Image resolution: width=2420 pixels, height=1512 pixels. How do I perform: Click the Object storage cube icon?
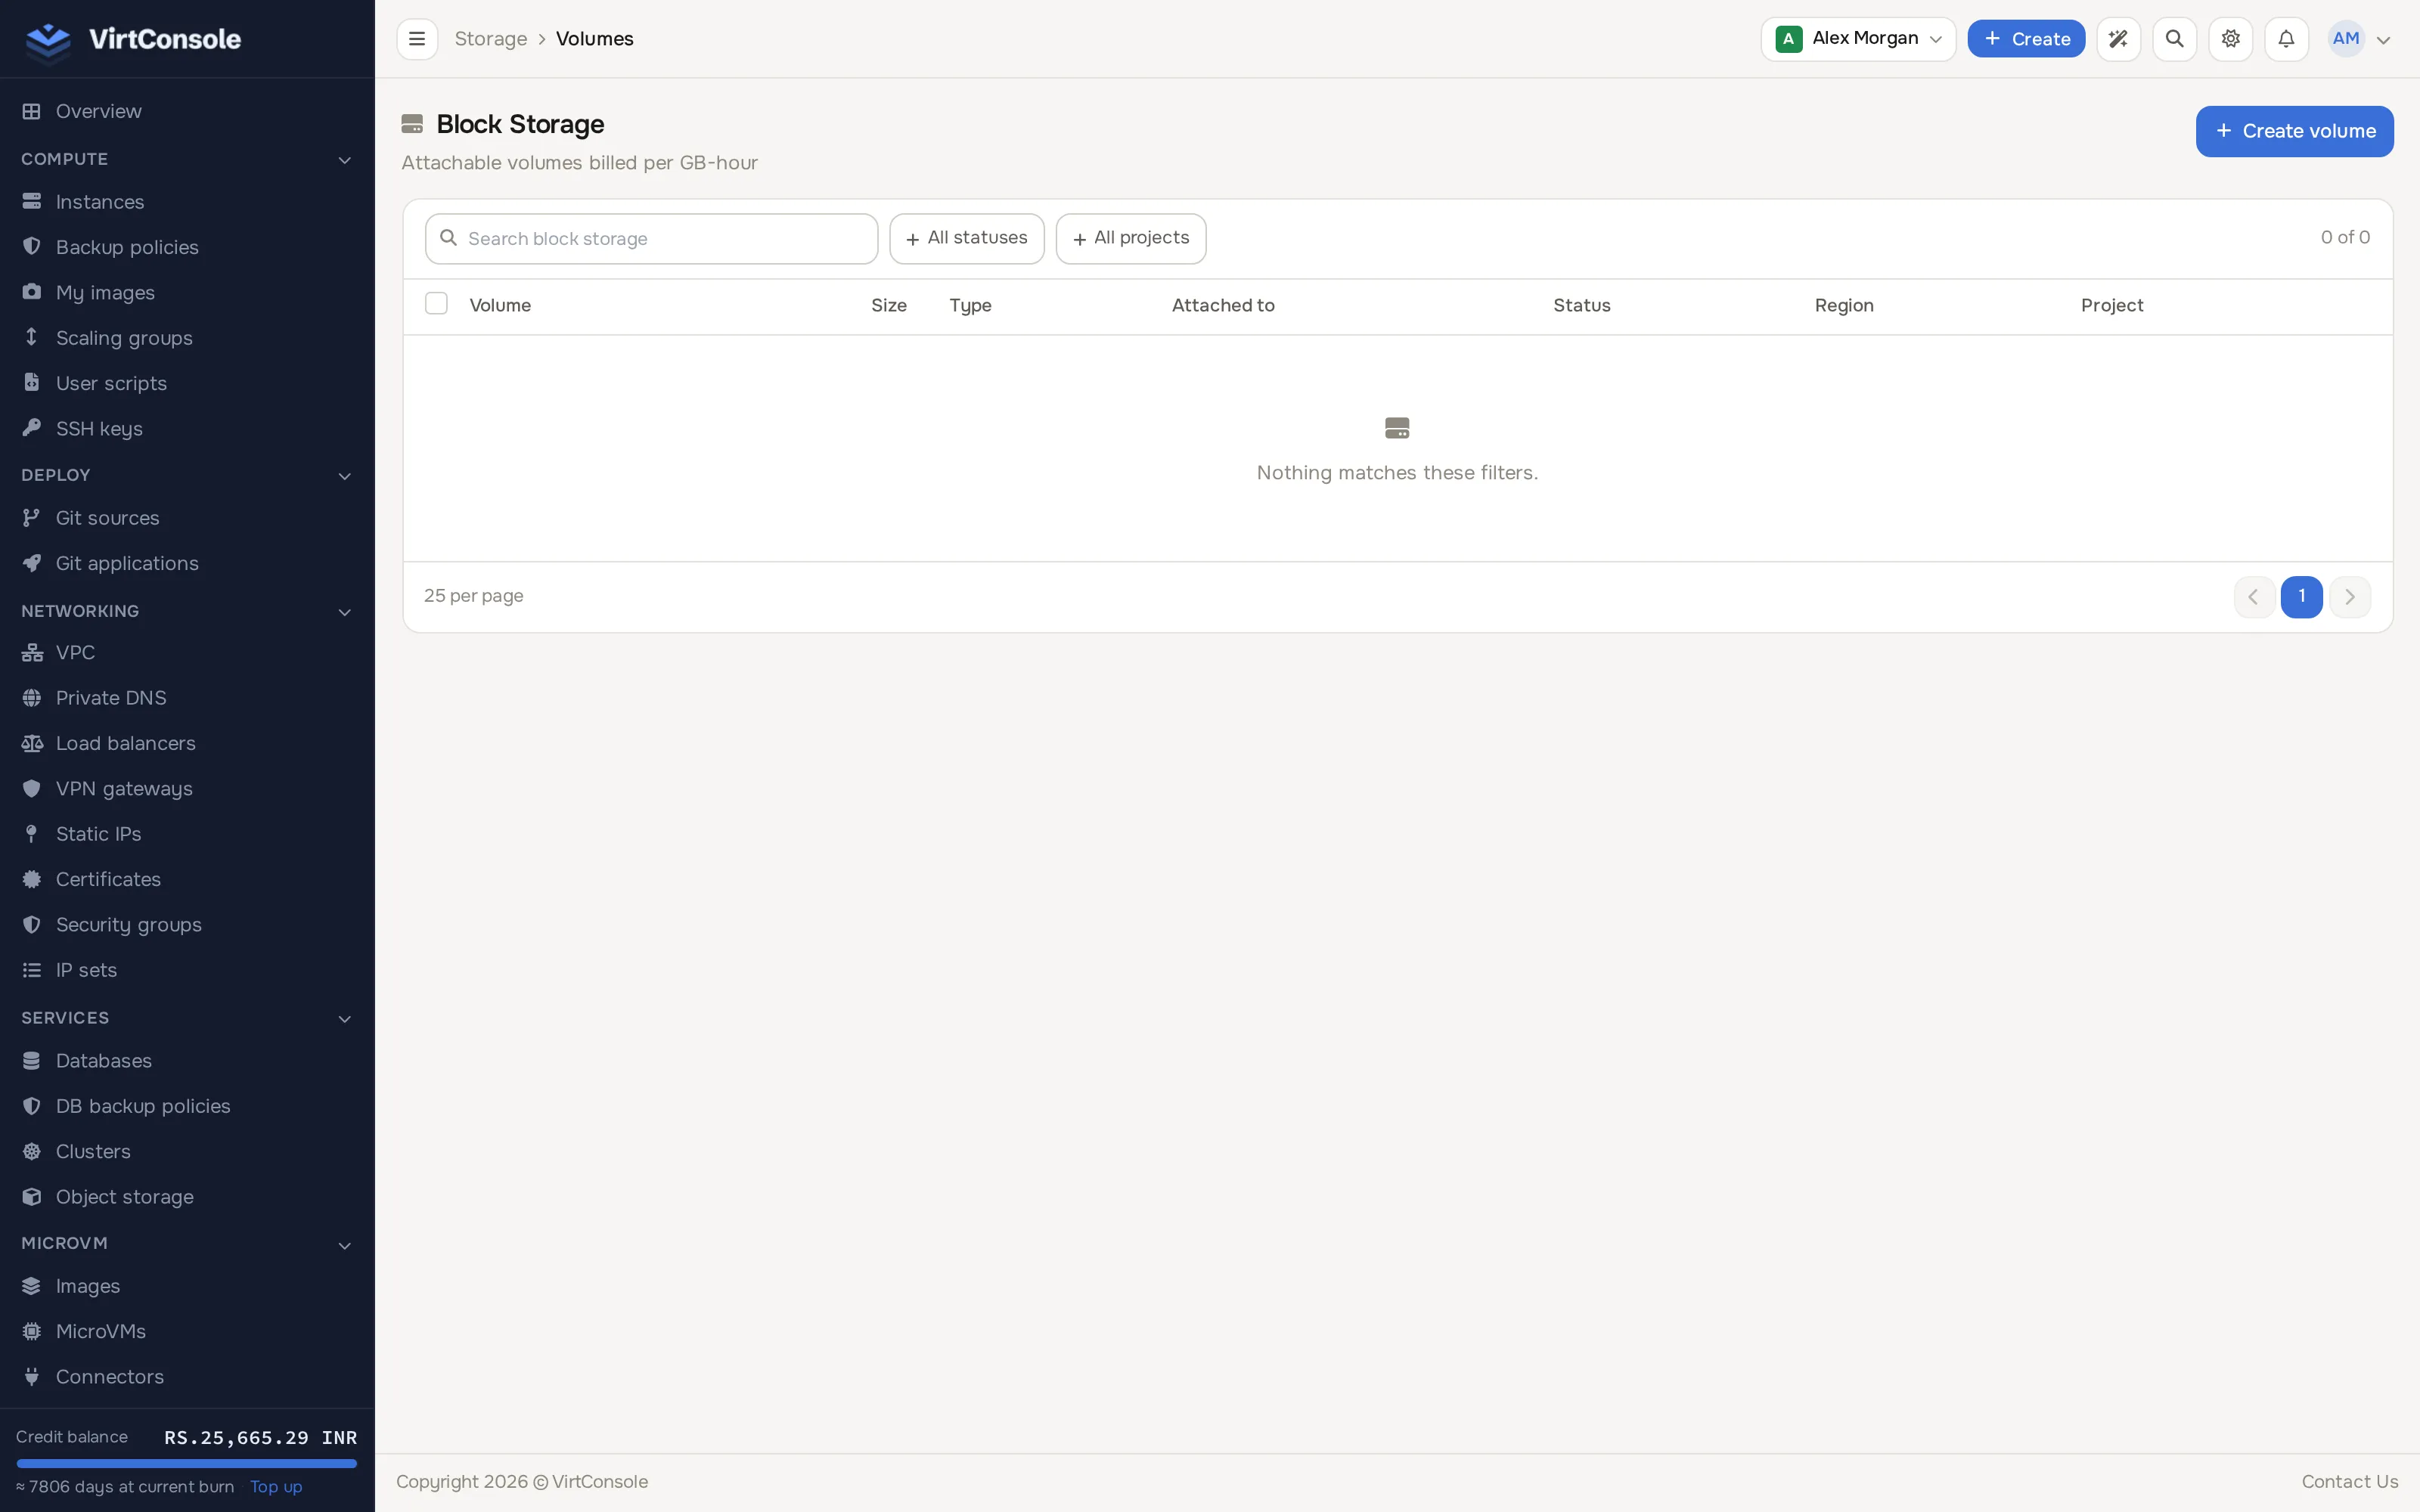click(x=32, y=1196)
